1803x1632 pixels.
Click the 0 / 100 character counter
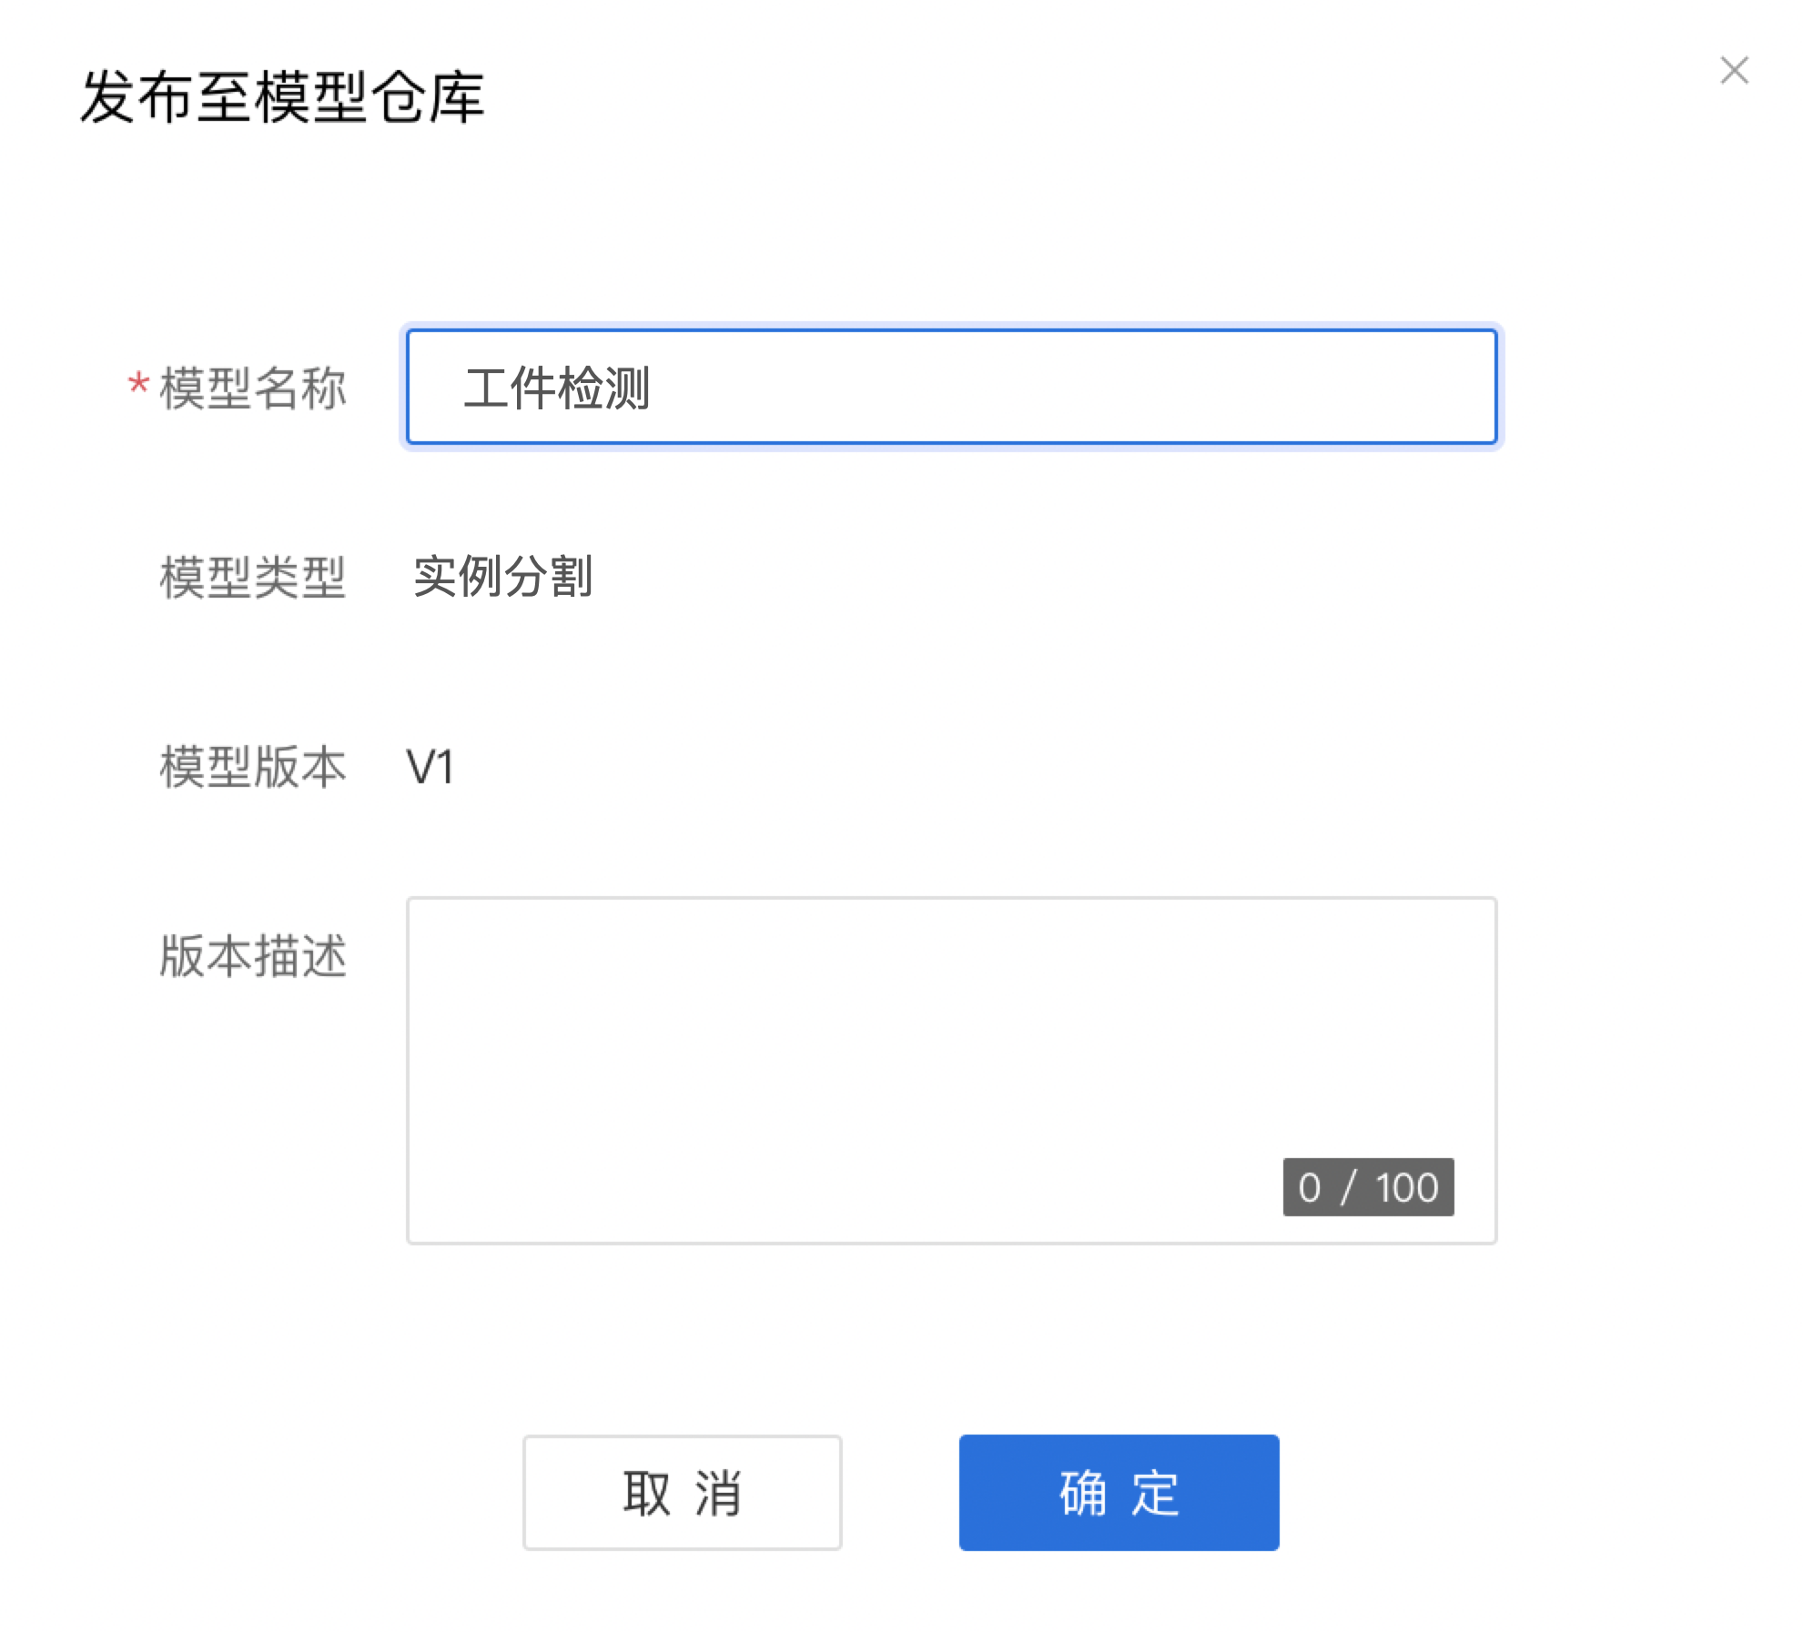[1368, 1186]
